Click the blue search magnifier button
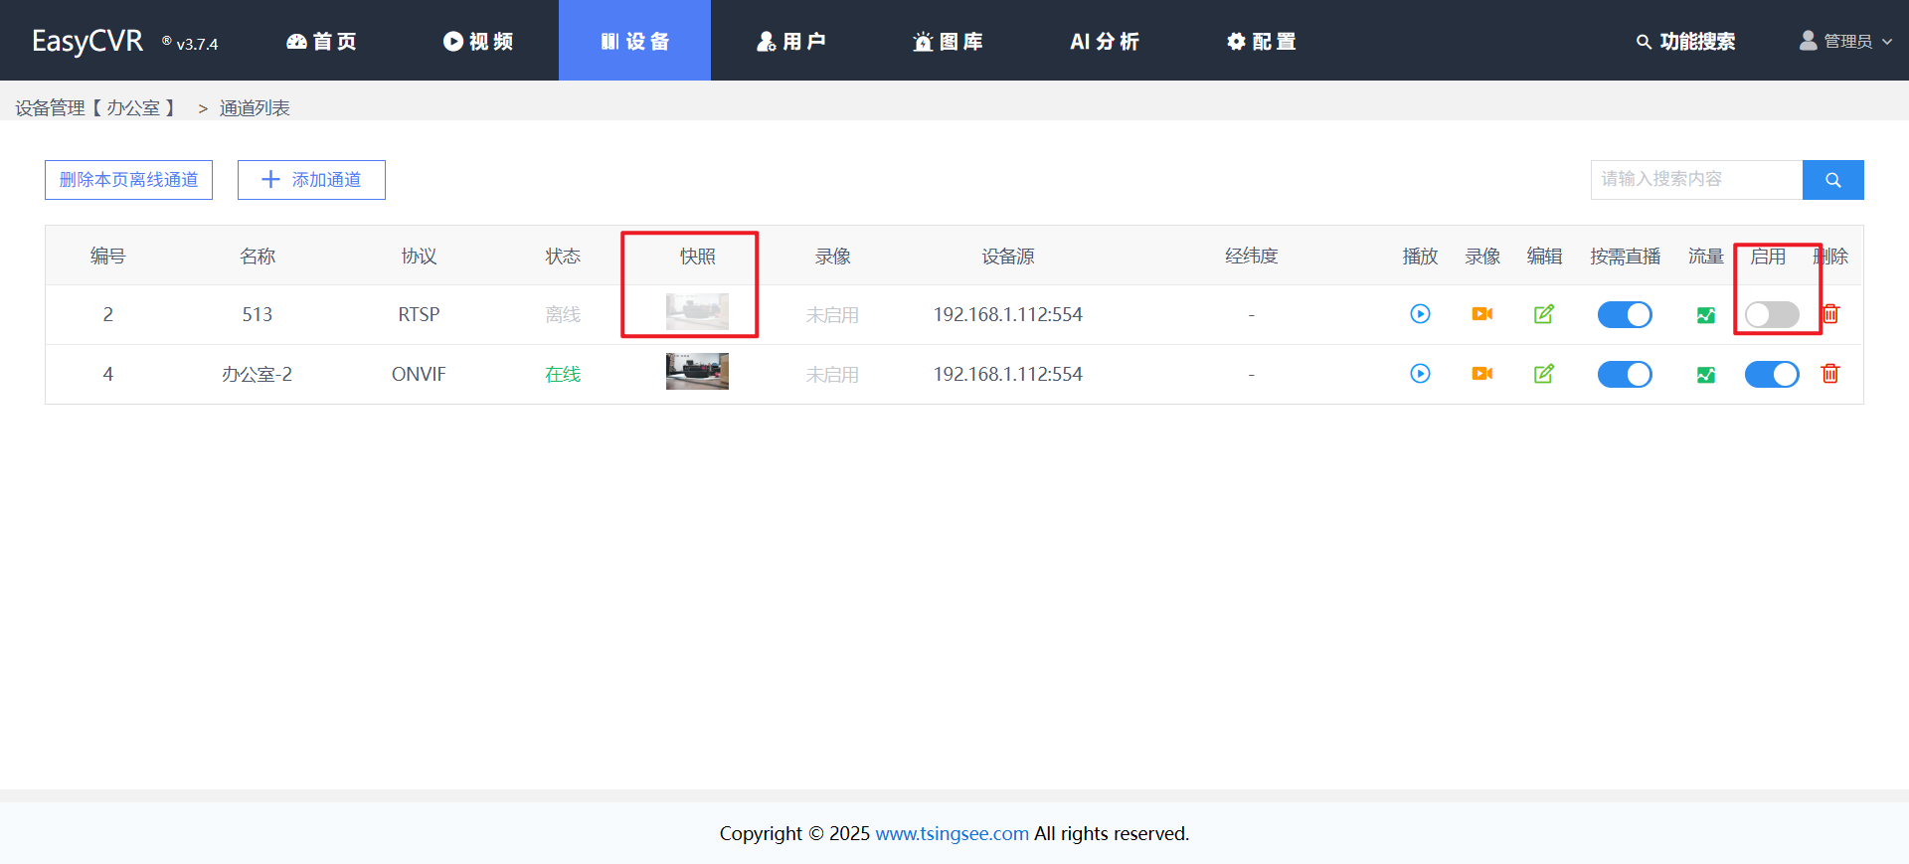The width and height of the screenshot is (1909, 864). tap(1832, 180)
